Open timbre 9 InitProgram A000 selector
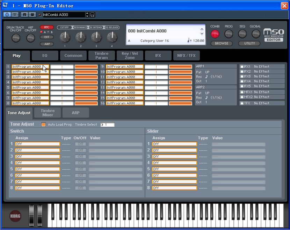Viewport: 290px width, 230px height. click(125, 67)
